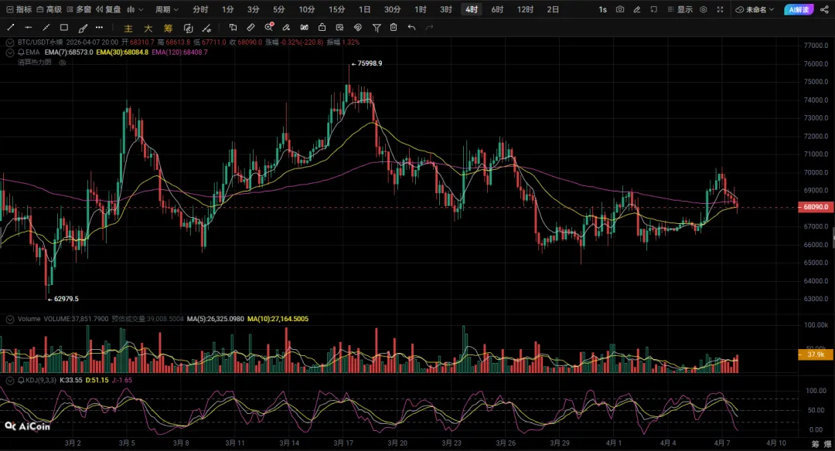The image size is (835, 451).
Task: Select the rectangle drawing tool
Action: pyautogui.click(x=64, y=27)
